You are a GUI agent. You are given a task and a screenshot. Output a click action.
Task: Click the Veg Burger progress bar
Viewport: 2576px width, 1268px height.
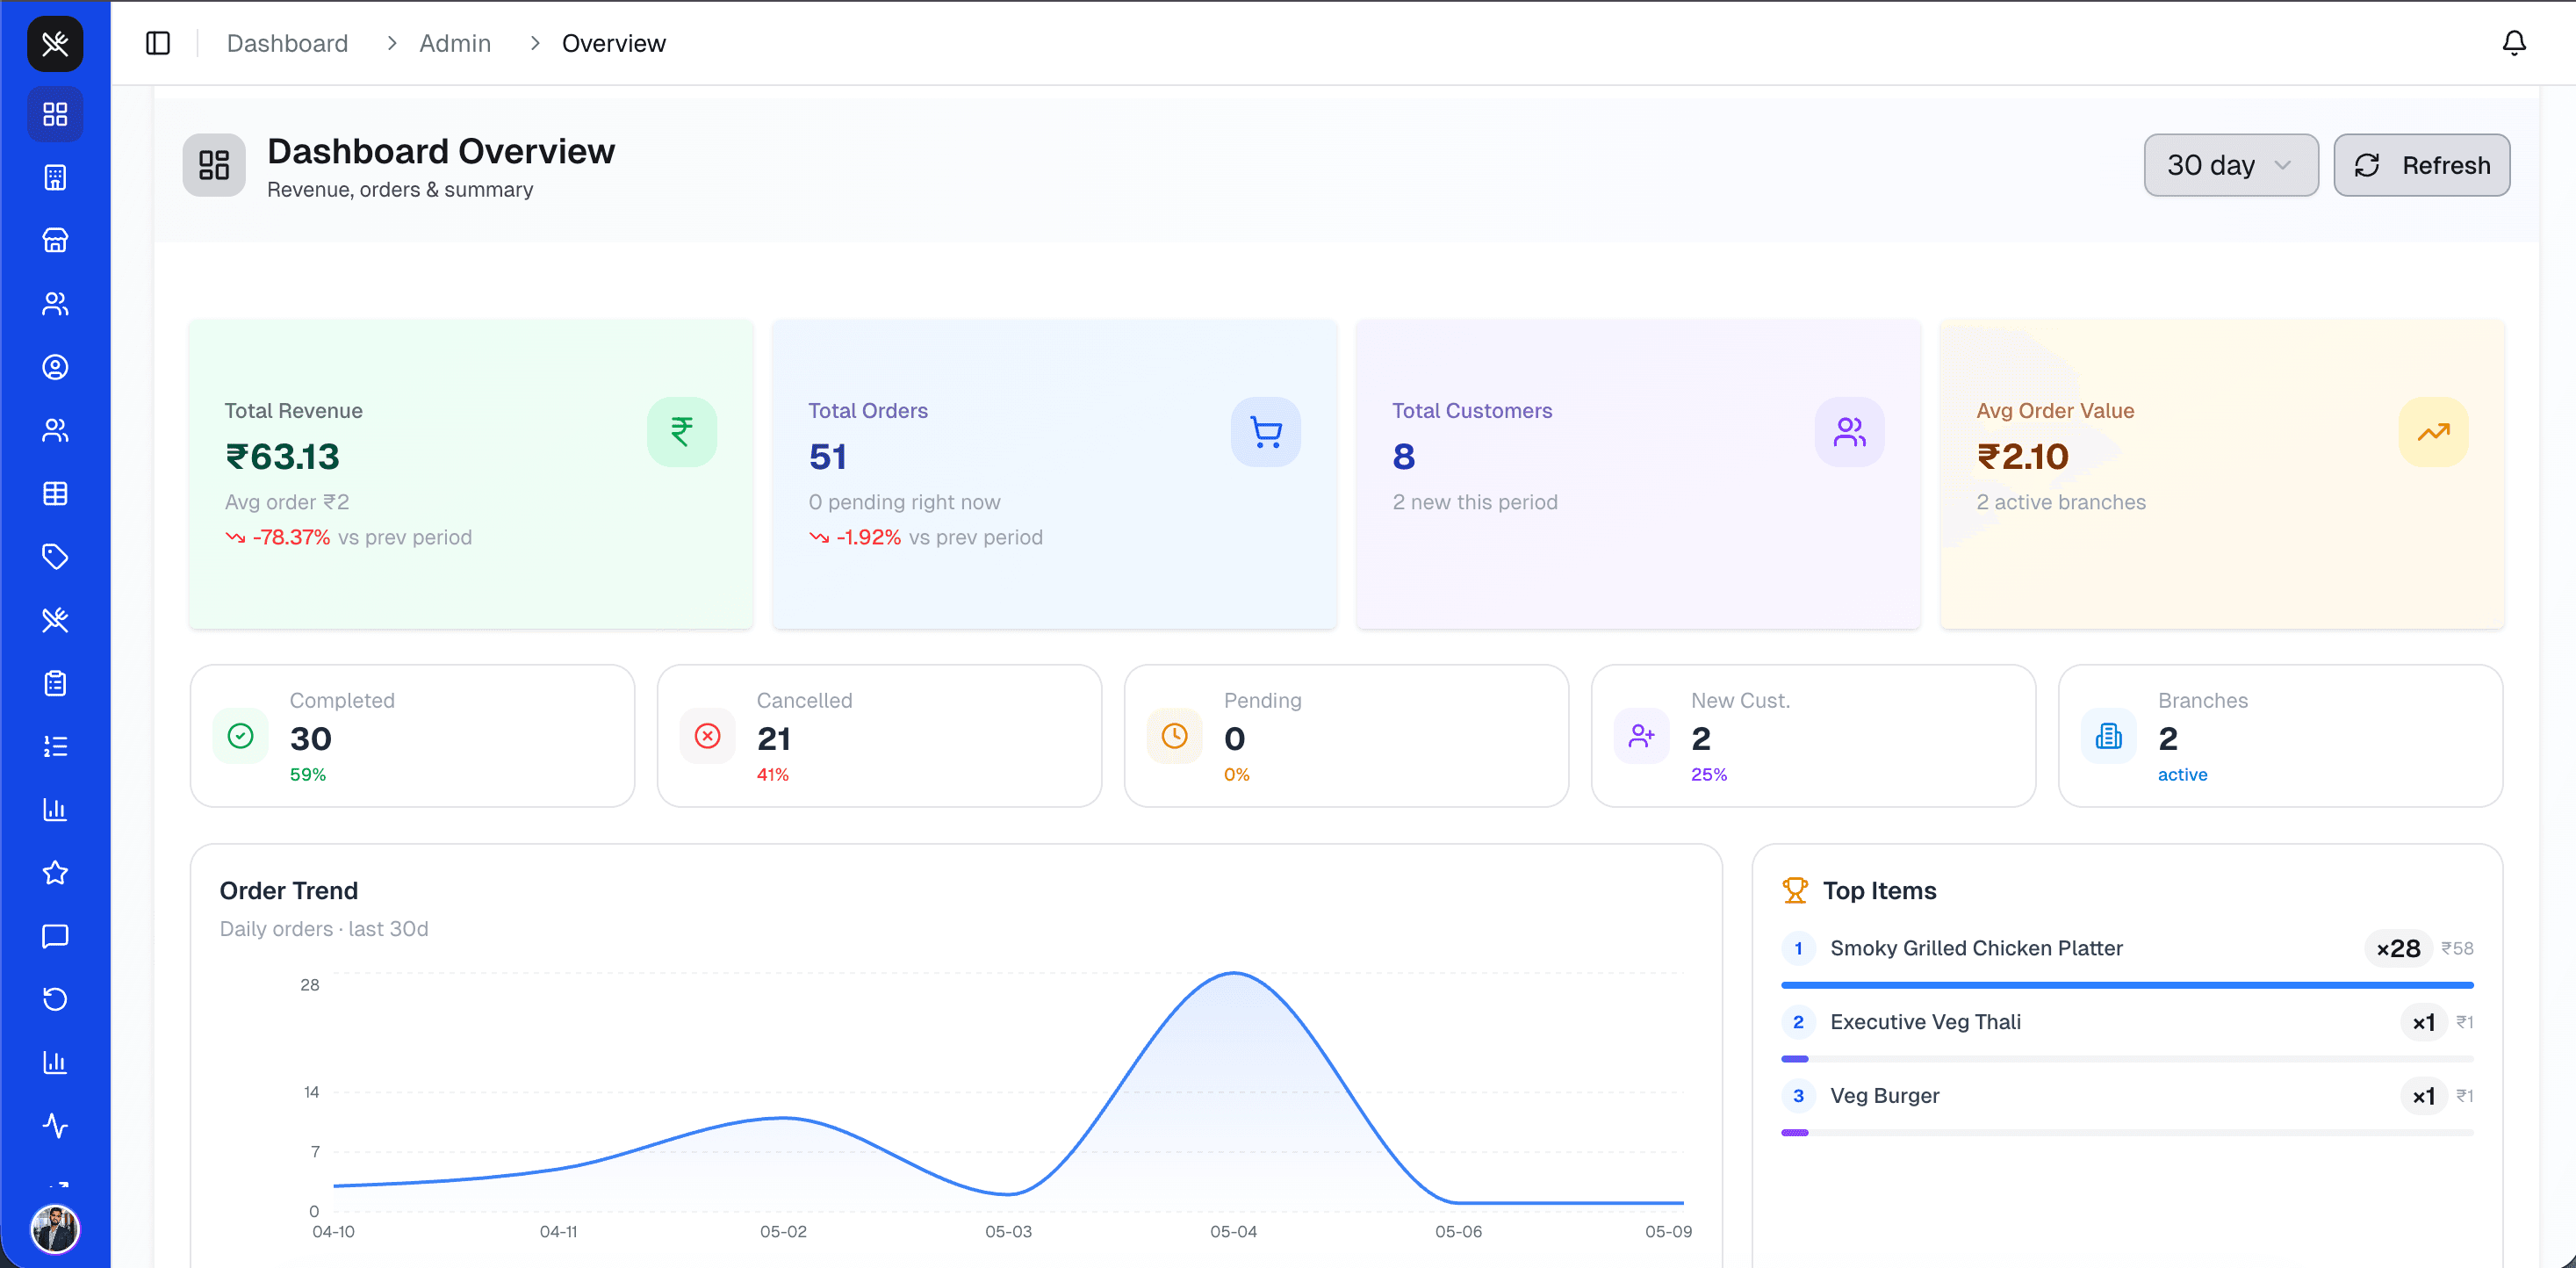(2127, 1133)
